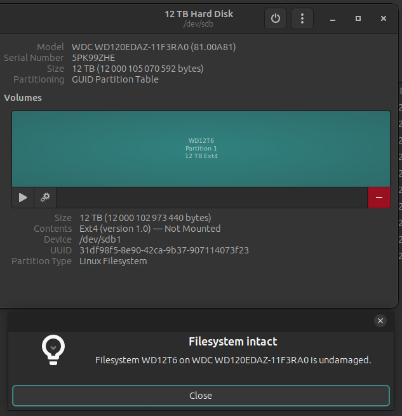Image resolution: width=402 pixels, height=416 pixels.
Task: Dismiss the Filesystem intact notification with X
Action: (x=380, y=321)
